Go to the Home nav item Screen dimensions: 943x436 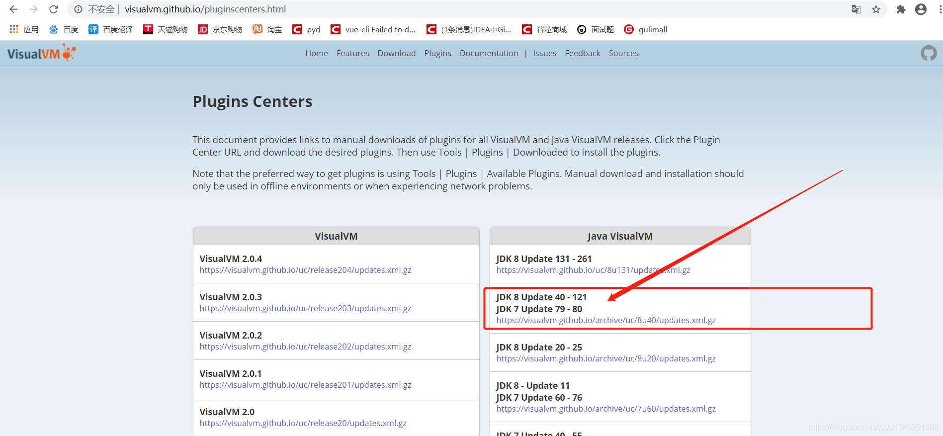(x=317, y=53)
